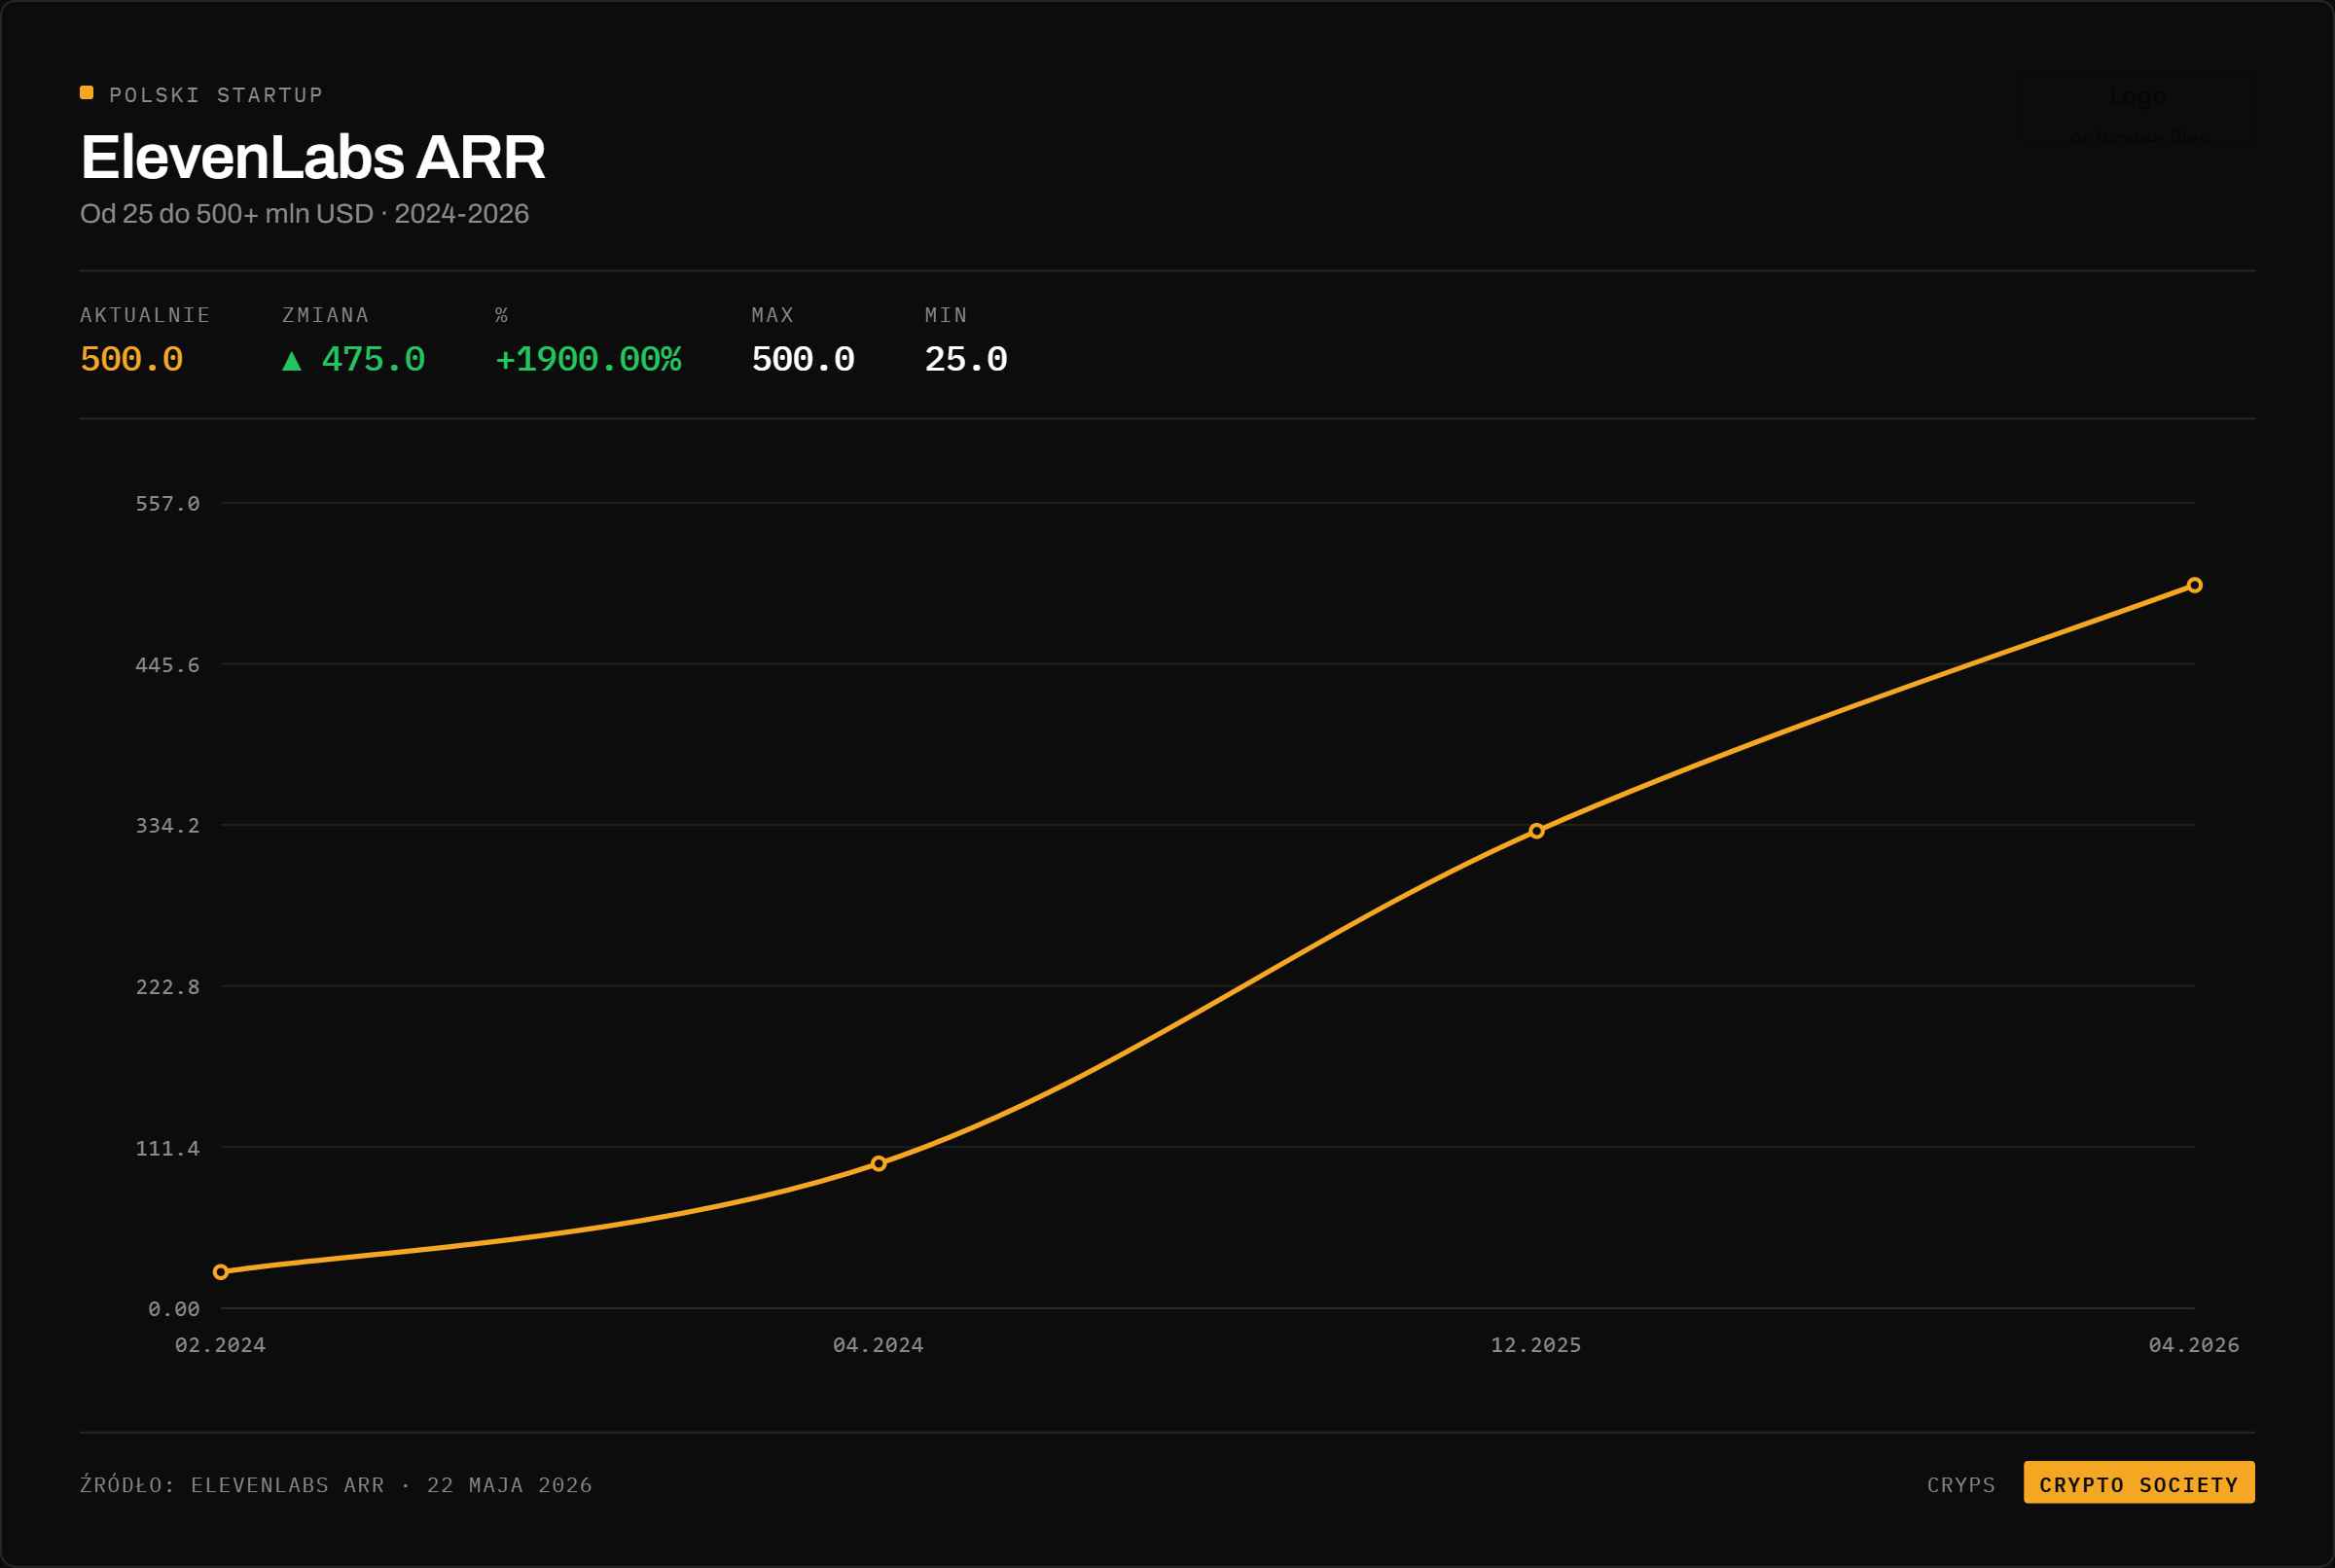Click the MAX header label
Image resolution: width=2335 pixels, height=1568 pixels.
click(x=773, y=315)
